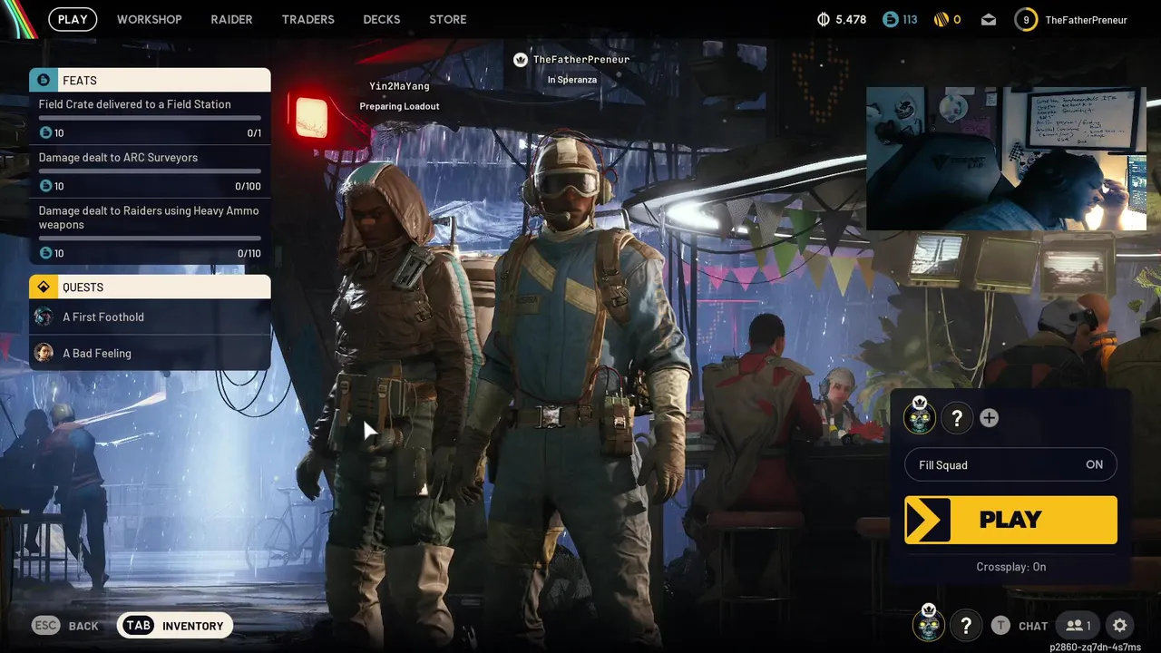Click the Field Crate feat progress bar
This screenshot has height=653, width=1161.
(150, 118)
